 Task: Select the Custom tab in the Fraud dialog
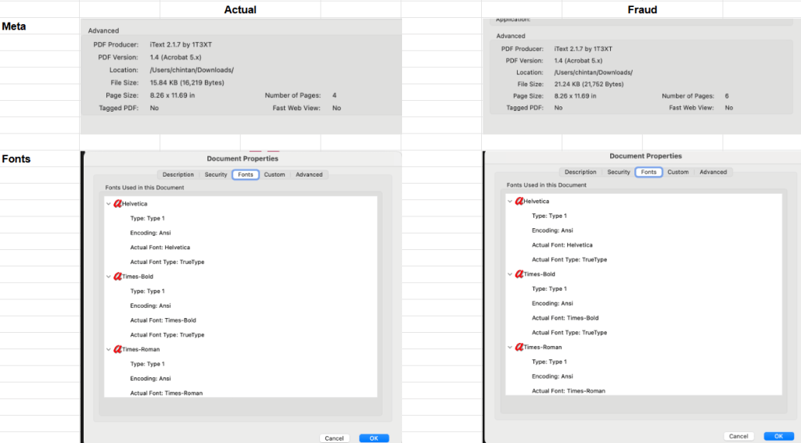coord(677,172)
